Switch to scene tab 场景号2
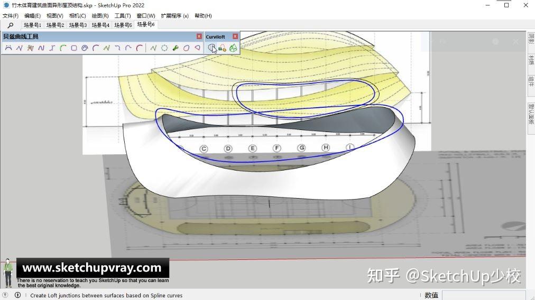 [56, 25]
